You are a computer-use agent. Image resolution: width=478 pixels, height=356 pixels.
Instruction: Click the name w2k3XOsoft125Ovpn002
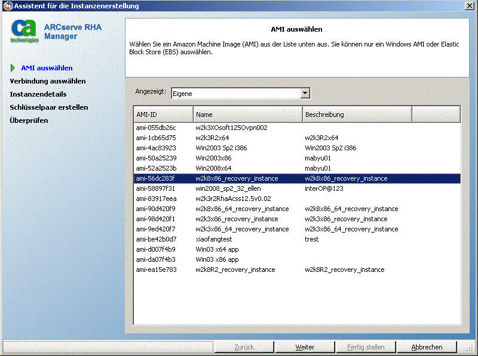pyautogui.click(x=231, y=128)
